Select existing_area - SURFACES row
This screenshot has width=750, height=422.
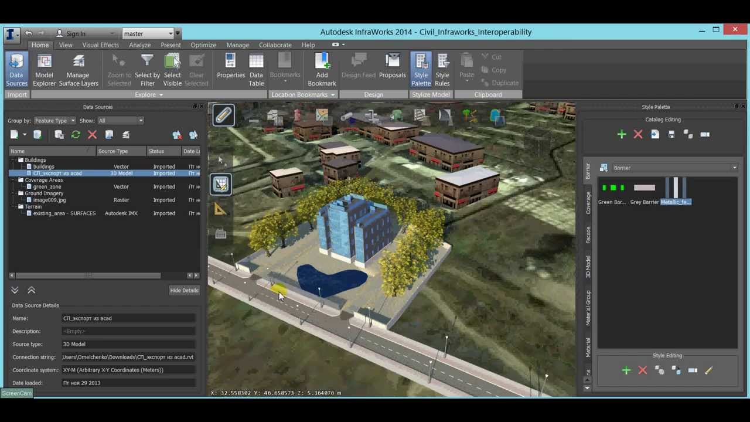(104, 213)
